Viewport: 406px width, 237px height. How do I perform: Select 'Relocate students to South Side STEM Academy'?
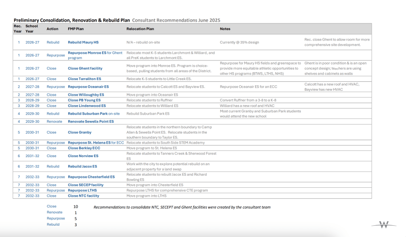pyautogui.click(x=165, y=143)
